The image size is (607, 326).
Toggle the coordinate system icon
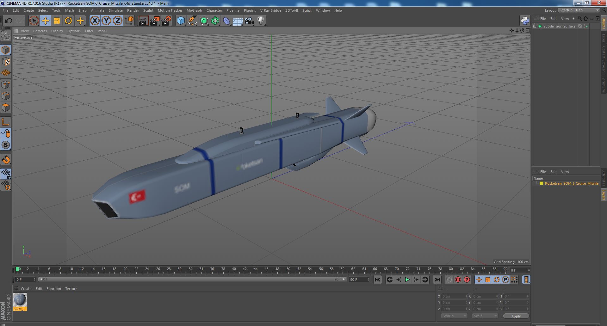129,21
